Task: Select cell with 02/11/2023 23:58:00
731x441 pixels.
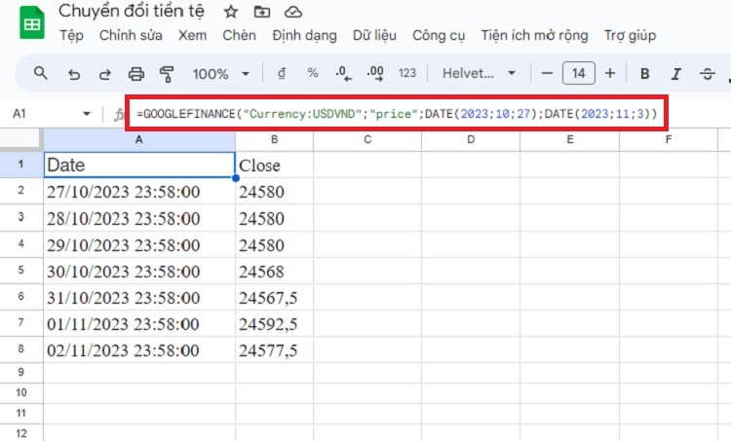Action: 139,349
